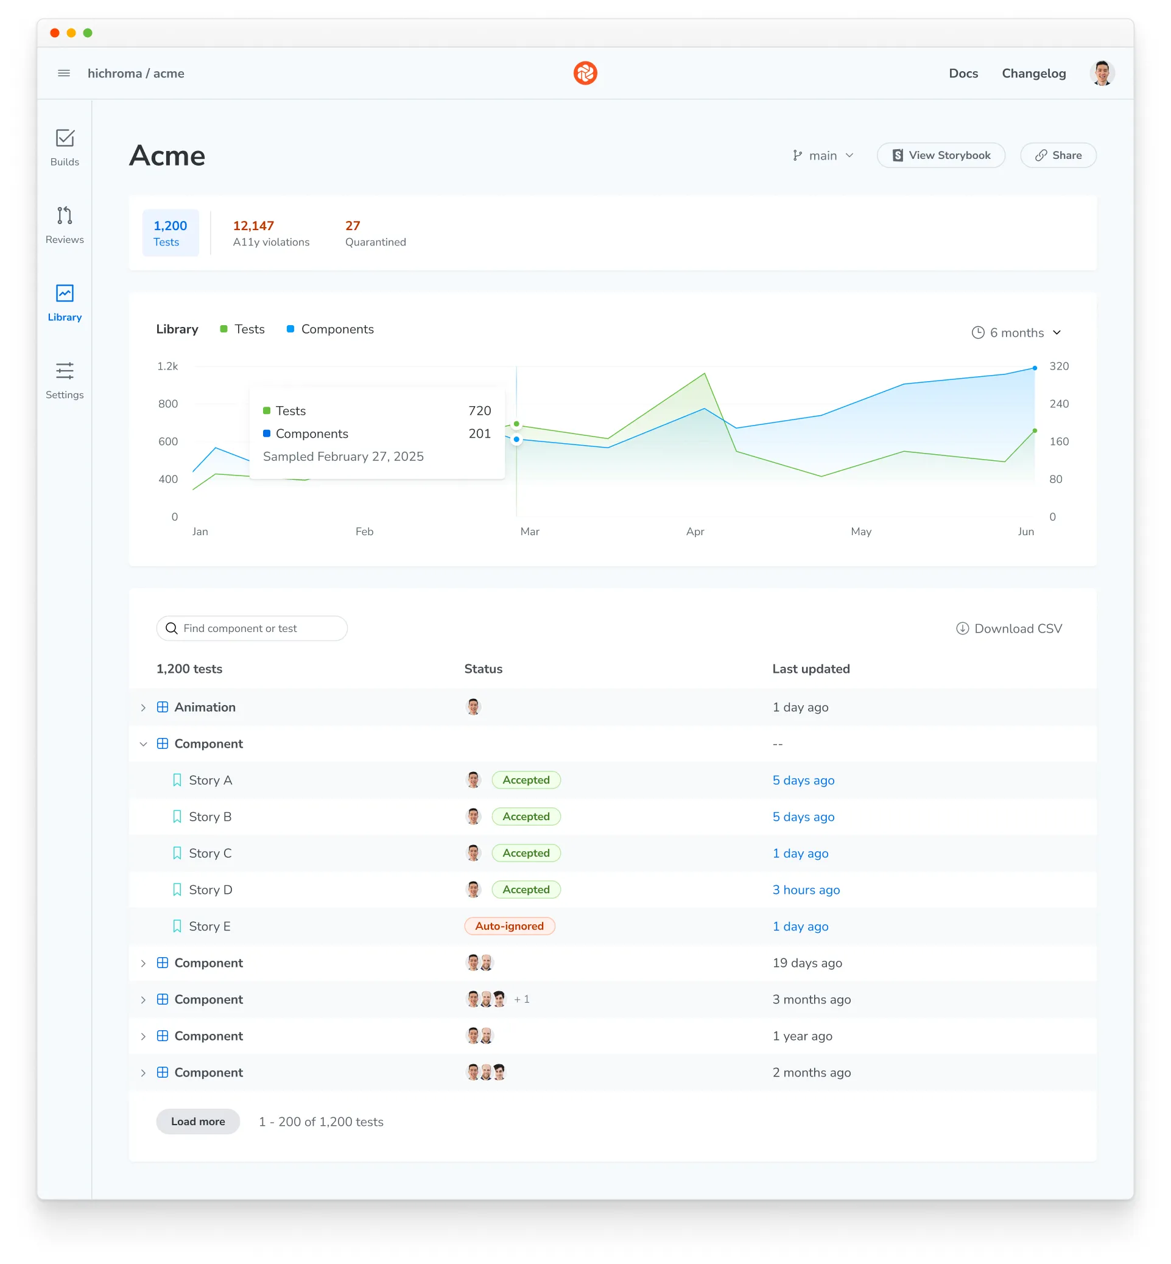Image resolution: width=1171 pixels, height=1264 pixels.
Task: Click the hichroma / acme breadcrumb
Action: click(136, 74)
